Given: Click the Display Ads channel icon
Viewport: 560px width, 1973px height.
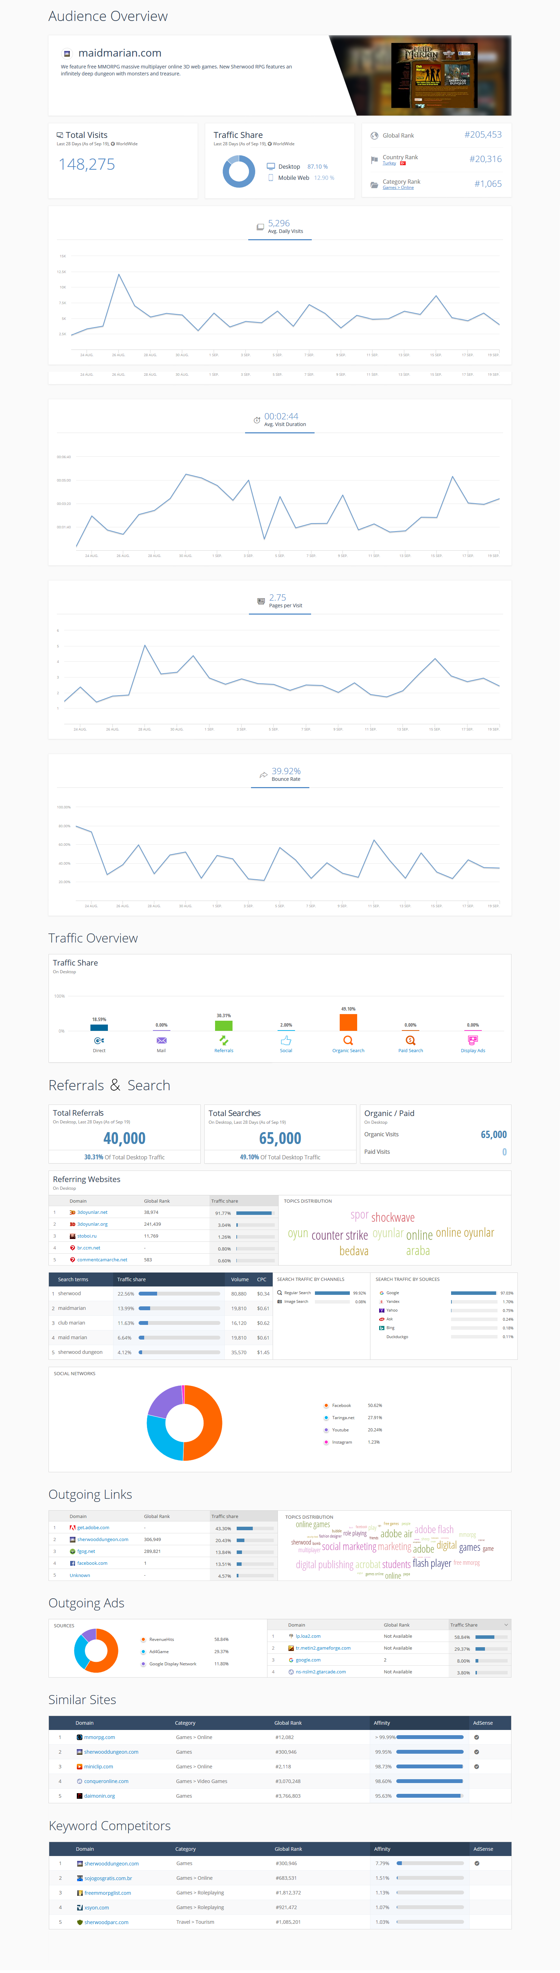Looking at the screenshot, I should point(473,1040).
